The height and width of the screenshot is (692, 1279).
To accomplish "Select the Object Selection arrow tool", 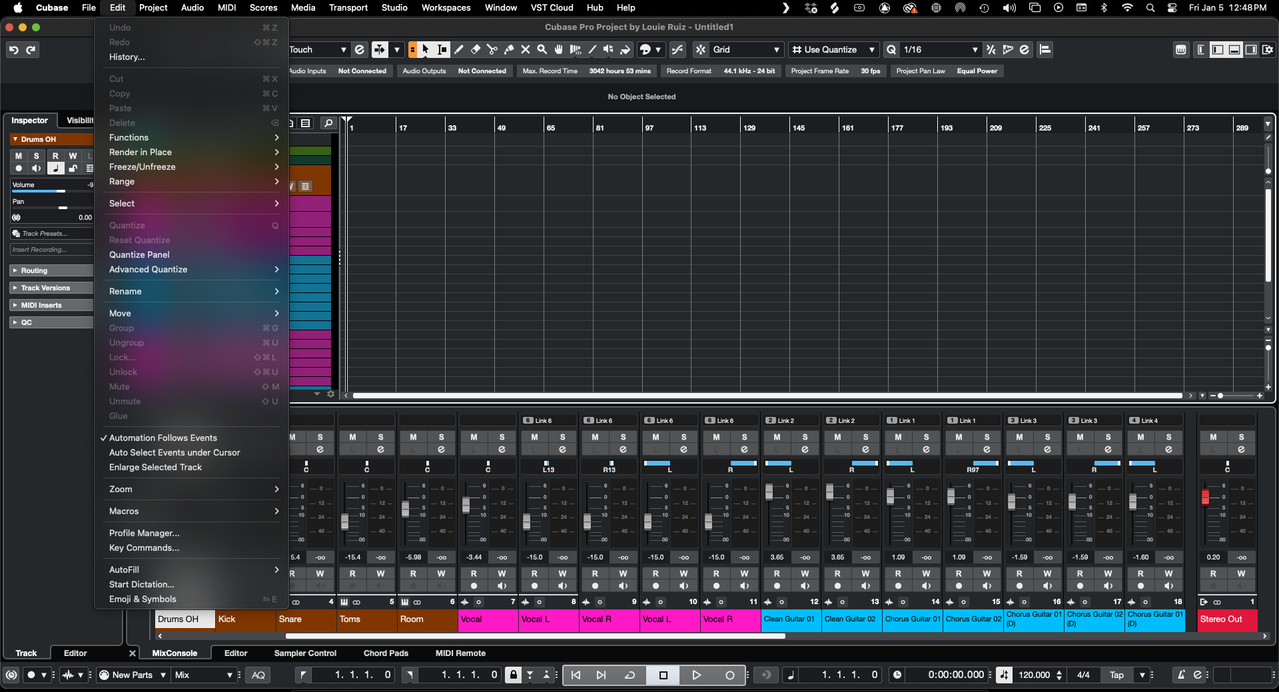I will [426, 49].
